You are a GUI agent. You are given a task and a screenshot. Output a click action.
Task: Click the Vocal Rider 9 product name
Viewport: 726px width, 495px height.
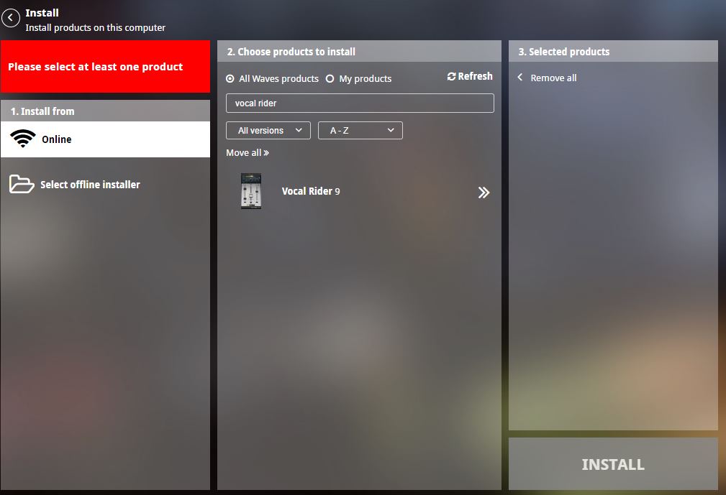(311, 191)
